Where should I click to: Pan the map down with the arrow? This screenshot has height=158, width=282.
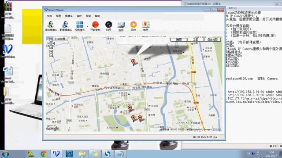click(x=51, y=47)
